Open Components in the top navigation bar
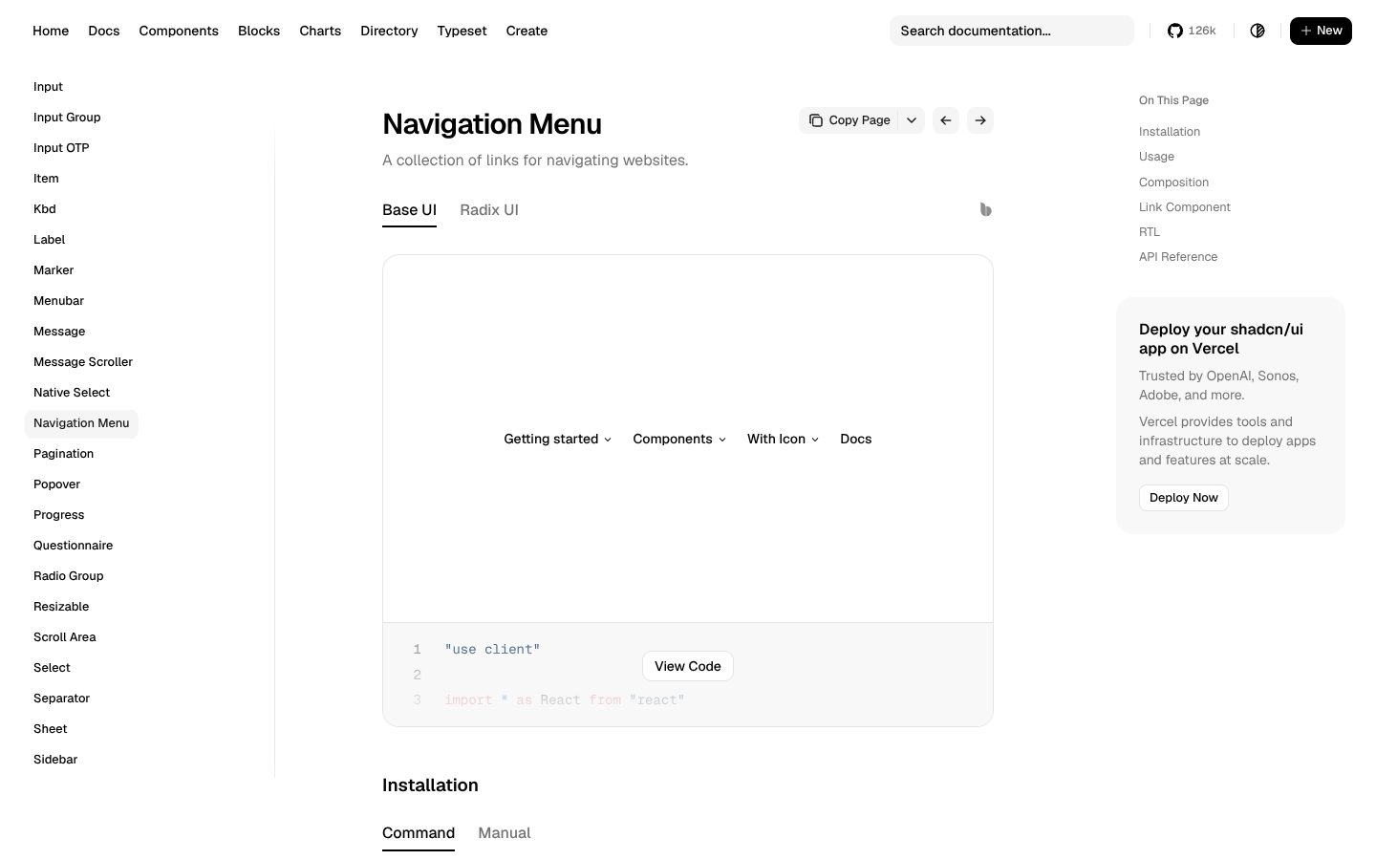Image resolution: width=1376 pixels, height=860 pixels. pyautogui.click(x=179, y=31)
